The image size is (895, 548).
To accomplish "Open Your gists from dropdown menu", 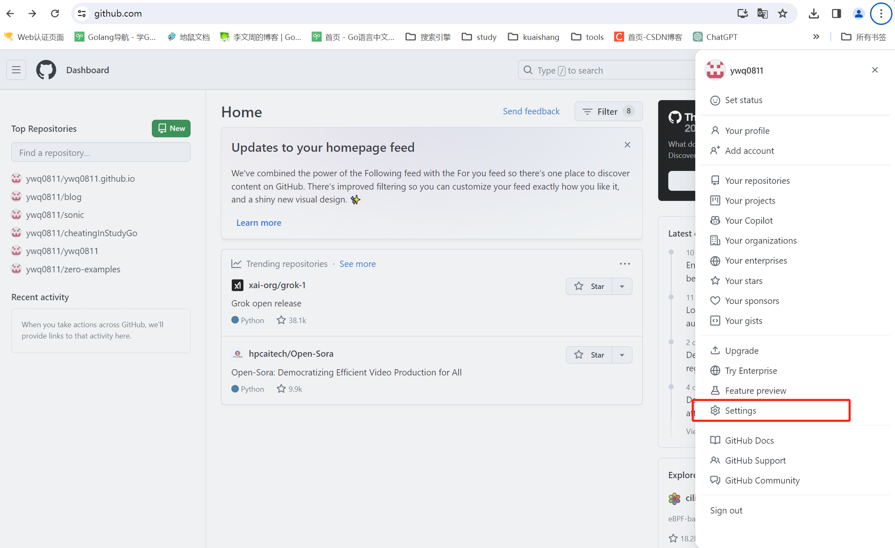I will tap(743, 321).
